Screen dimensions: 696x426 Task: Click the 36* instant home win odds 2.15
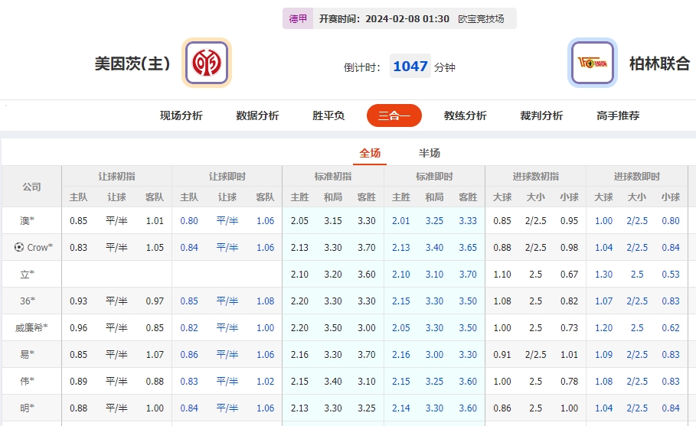coord(401,301)
